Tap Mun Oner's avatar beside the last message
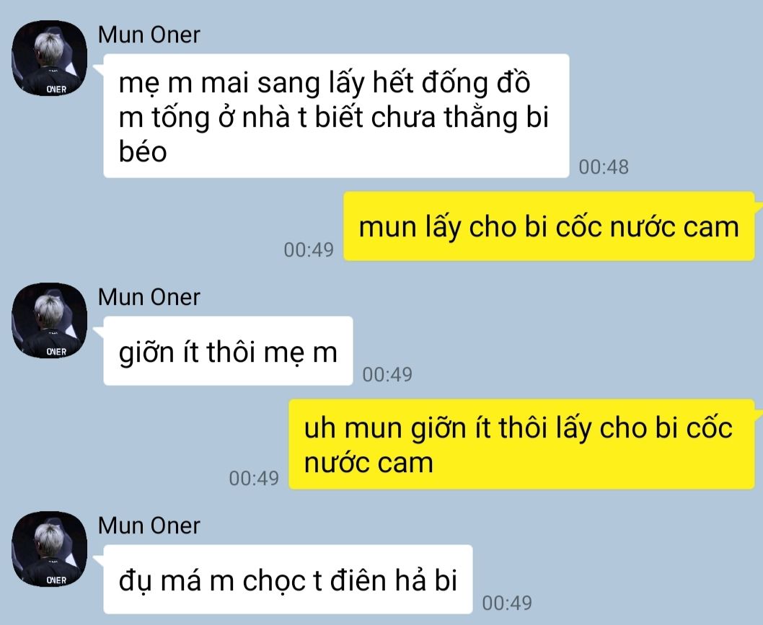763x625 pixels. click(49, 549)
